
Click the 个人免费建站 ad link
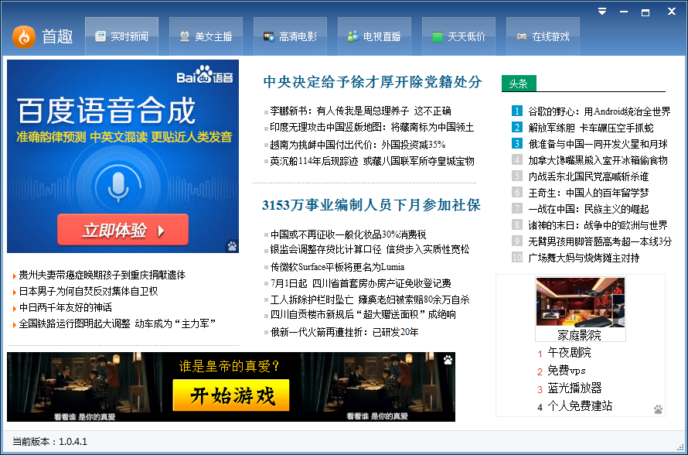580,406
